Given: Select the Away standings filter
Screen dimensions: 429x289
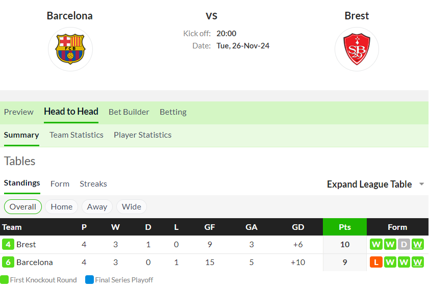Looking at the screenshot, I should click(x=97, y=207).
